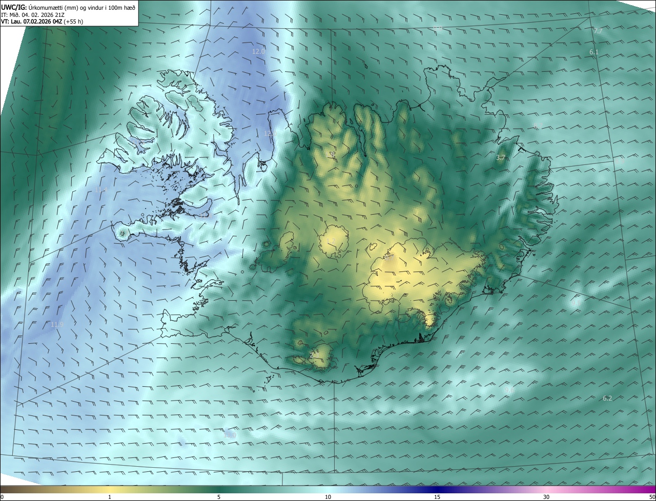
Task: Click the color scale tick label '0'
Action: pos(2,497)
